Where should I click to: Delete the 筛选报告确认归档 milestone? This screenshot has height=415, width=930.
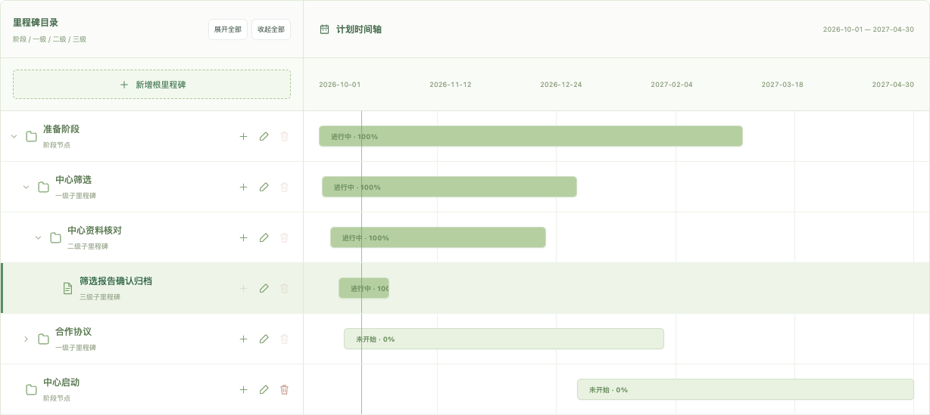tap(285, 289)
